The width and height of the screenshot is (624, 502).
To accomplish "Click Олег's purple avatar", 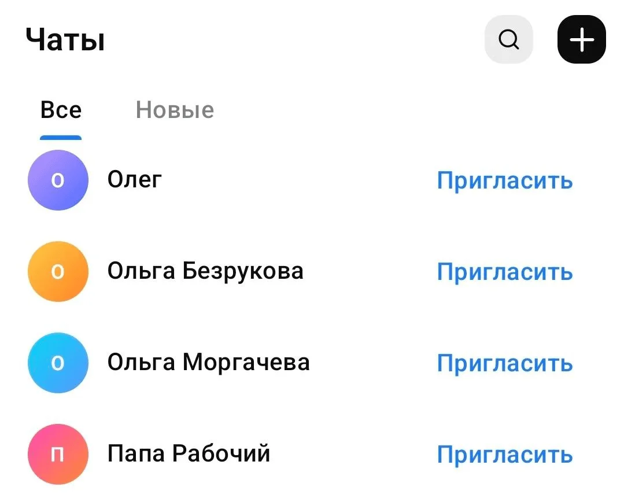I will click(58, 180).
